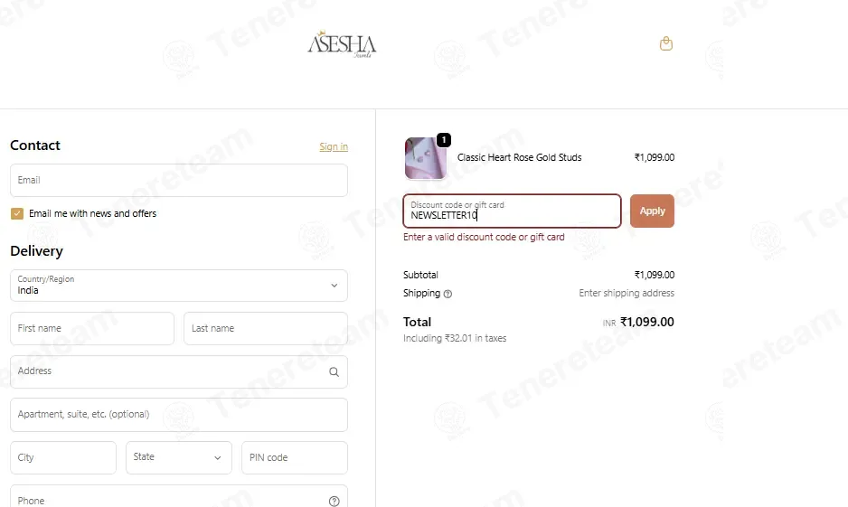
Task: Click the quantity badge on product image
Action: (x=444, y=140)
